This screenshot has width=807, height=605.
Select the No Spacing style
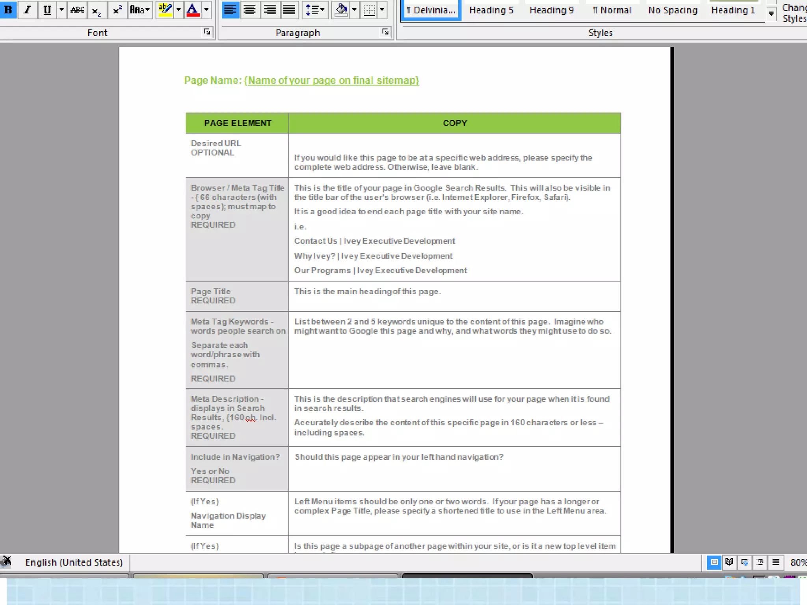[673, 10]
